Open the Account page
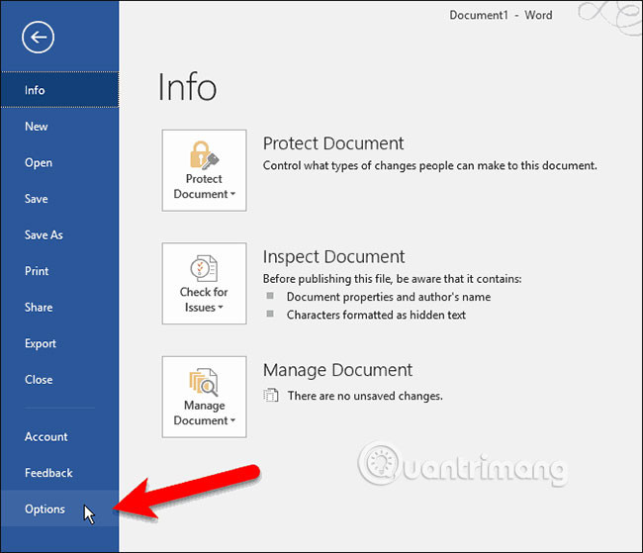This screenshot has height=553, width=643. click(46, 436)
